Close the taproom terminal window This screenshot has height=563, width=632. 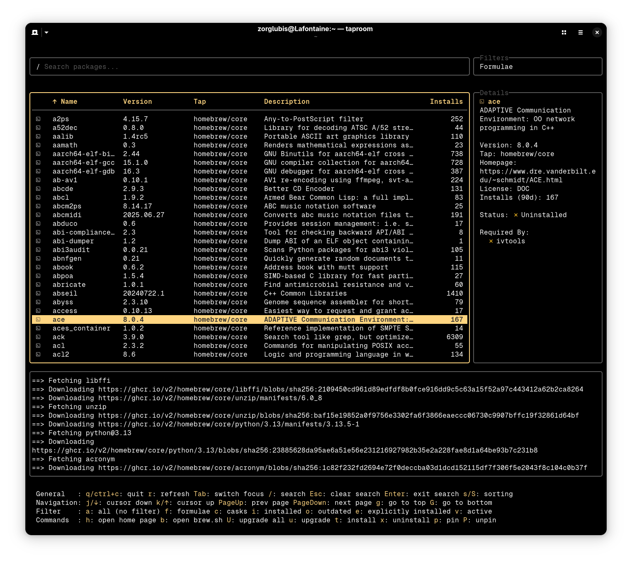click(x=597, y=32)
